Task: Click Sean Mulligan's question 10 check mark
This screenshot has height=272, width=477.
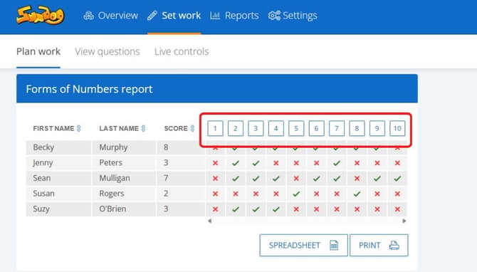Action: pos(397,179)
